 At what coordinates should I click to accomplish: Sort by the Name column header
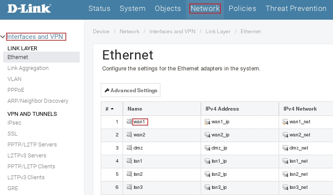[135, 109]
